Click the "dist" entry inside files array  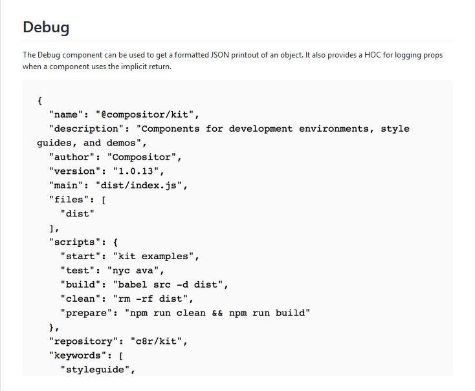(x=78, y=214)
